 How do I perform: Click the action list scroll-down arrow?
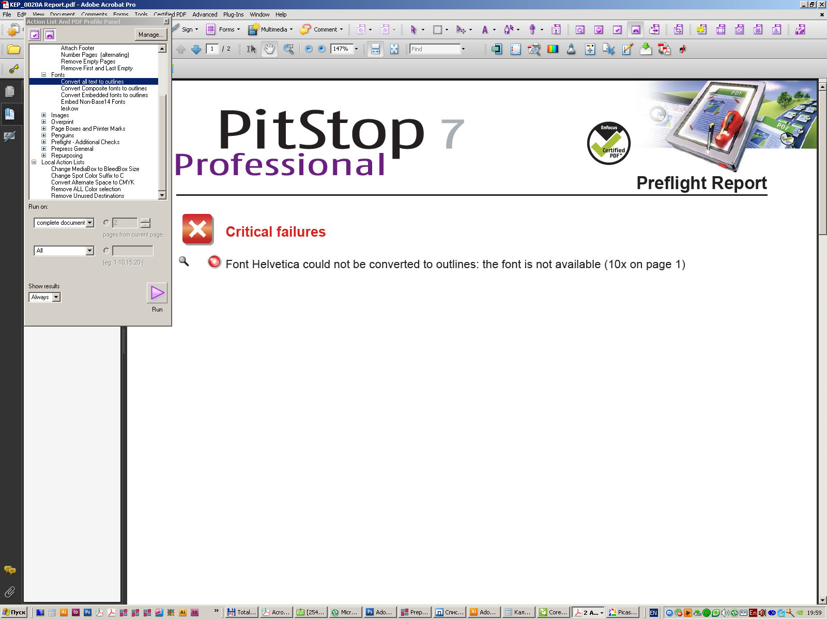click(x=162, y=195)
